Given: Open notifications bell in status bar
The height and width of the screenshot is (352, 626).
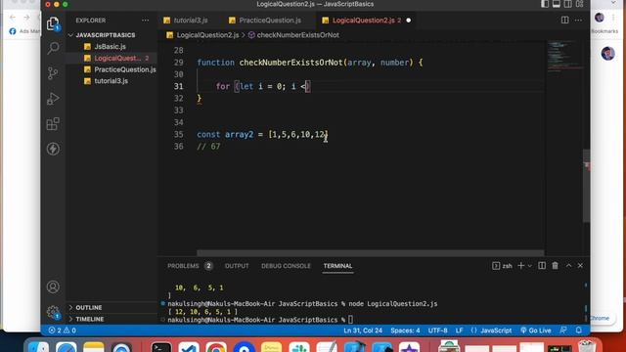Looking at the screenshot, I should pyautogui.click(x=578, y=330).
